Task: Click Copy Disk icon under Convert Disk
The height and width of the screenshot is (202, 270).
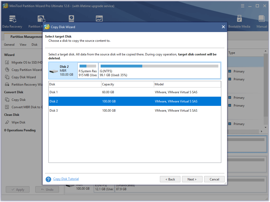Action: pos(7,100)
